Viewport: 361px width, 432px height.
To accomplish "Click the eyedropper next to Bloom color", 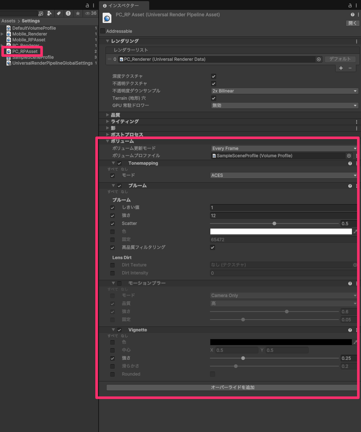I will (x=355, y=231).
